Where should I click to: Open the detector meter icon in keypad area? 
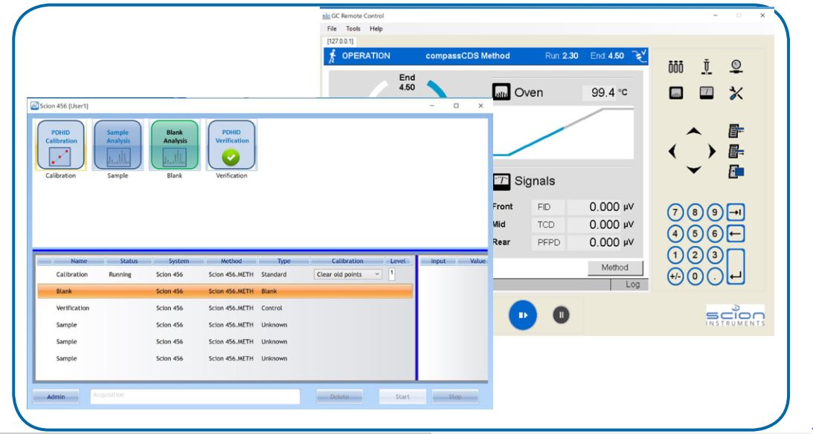pyautogui.click(x=706, y=93)
